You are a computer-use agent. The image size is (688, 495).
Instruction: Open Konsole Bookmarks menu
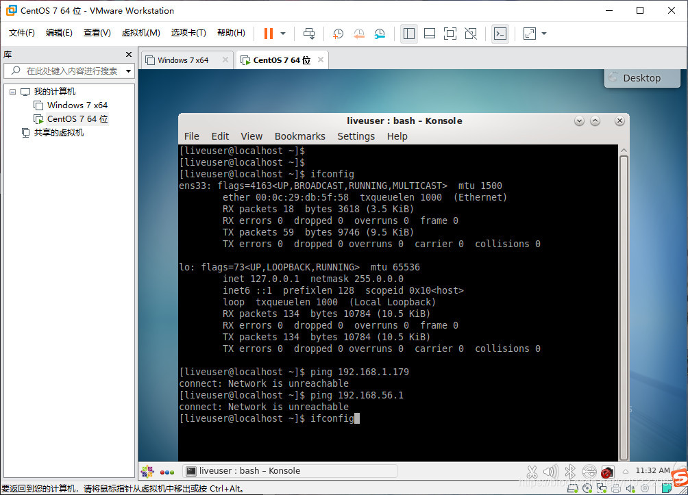pos(300,136)
